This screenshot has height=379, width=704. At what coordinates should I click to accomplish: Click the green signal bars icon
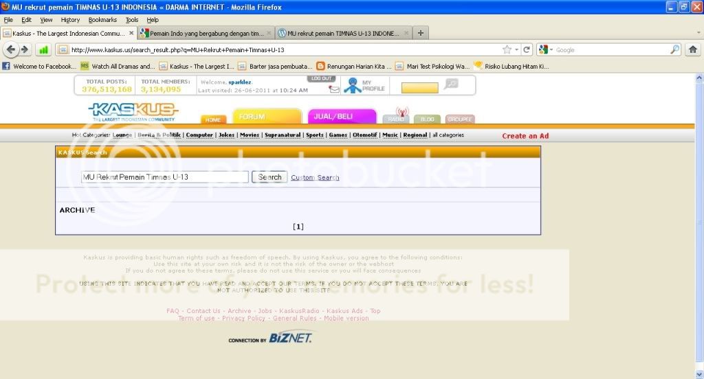pos(43,50)
